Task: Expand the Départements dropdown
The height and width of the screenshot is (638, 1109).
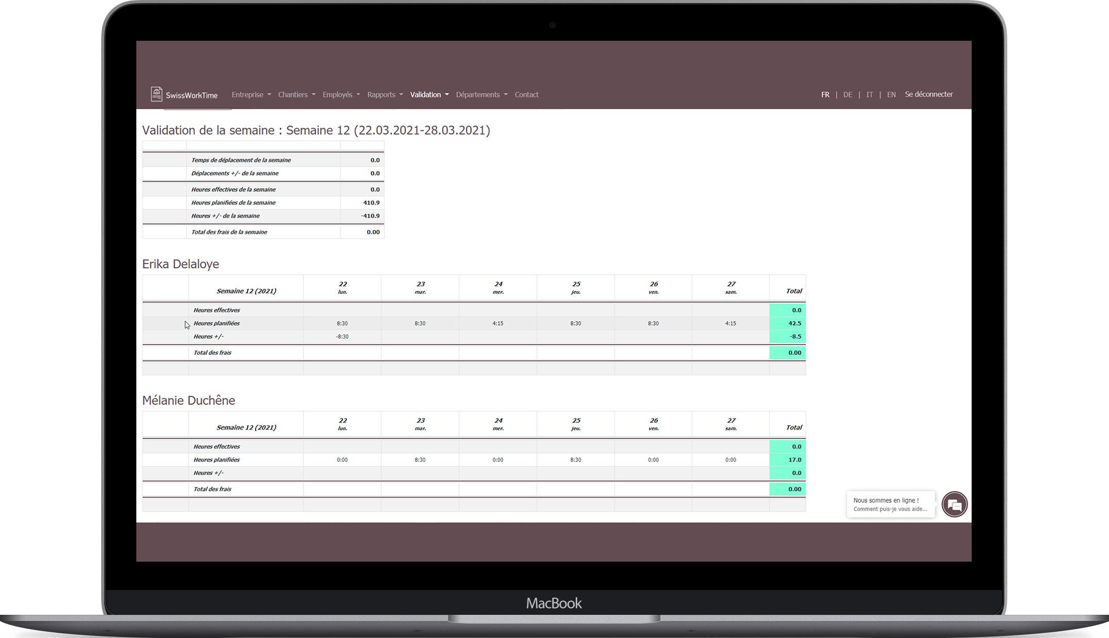Action: 481,94
